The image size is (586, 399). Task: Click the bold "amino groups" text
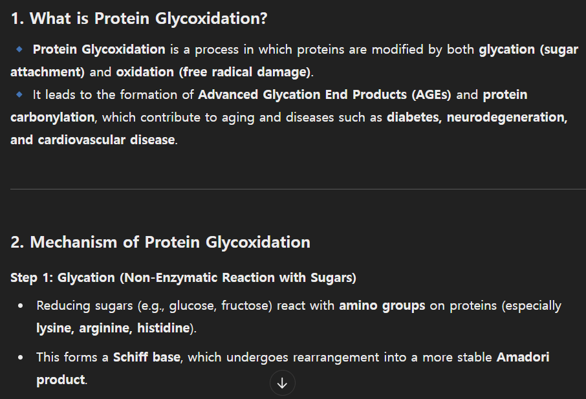(x=382, y=305)
